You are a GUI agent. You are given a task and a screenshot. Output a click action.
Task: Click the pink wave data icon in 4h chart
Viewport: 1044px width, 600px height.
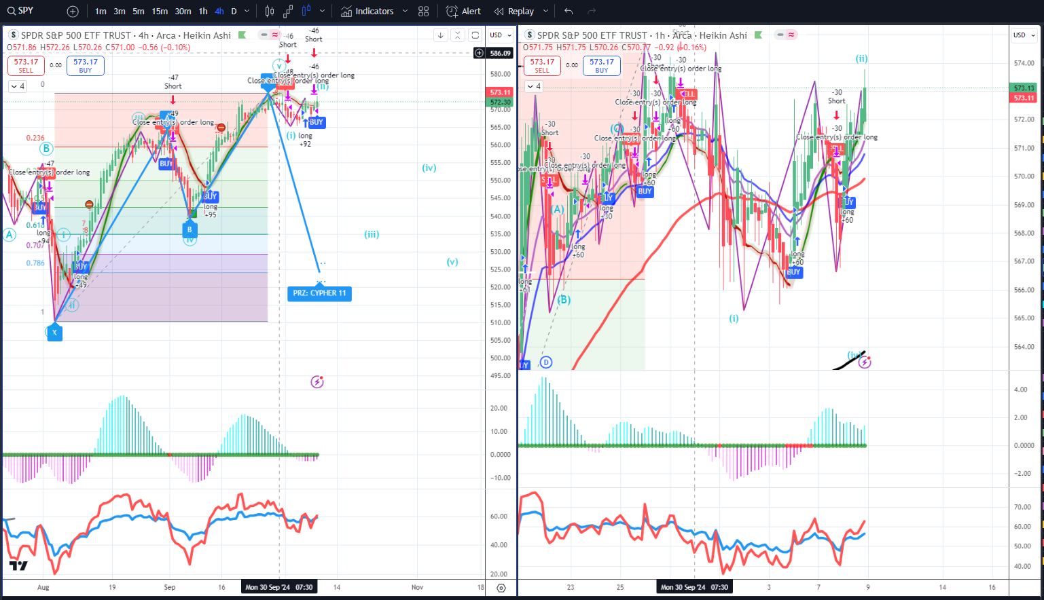(x=275, y=35)
